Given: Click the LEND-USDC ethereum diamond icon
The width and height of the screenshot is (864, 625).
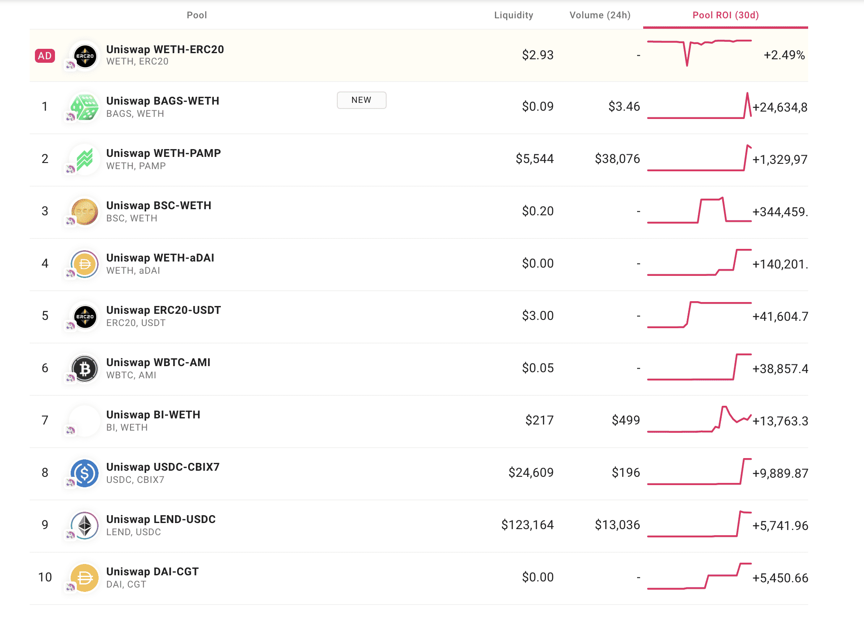Looking at the screenshot, I should [x=85, y=526].
